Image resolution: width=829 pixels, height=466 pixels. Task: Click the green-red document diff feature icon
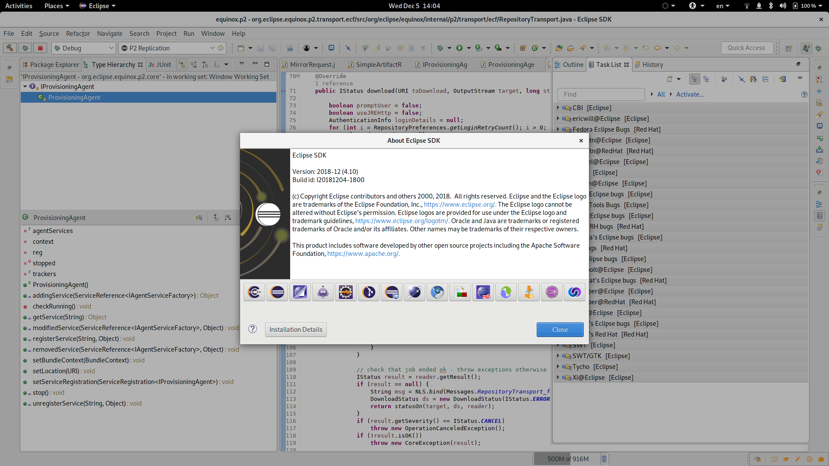(x=460, y=292)
